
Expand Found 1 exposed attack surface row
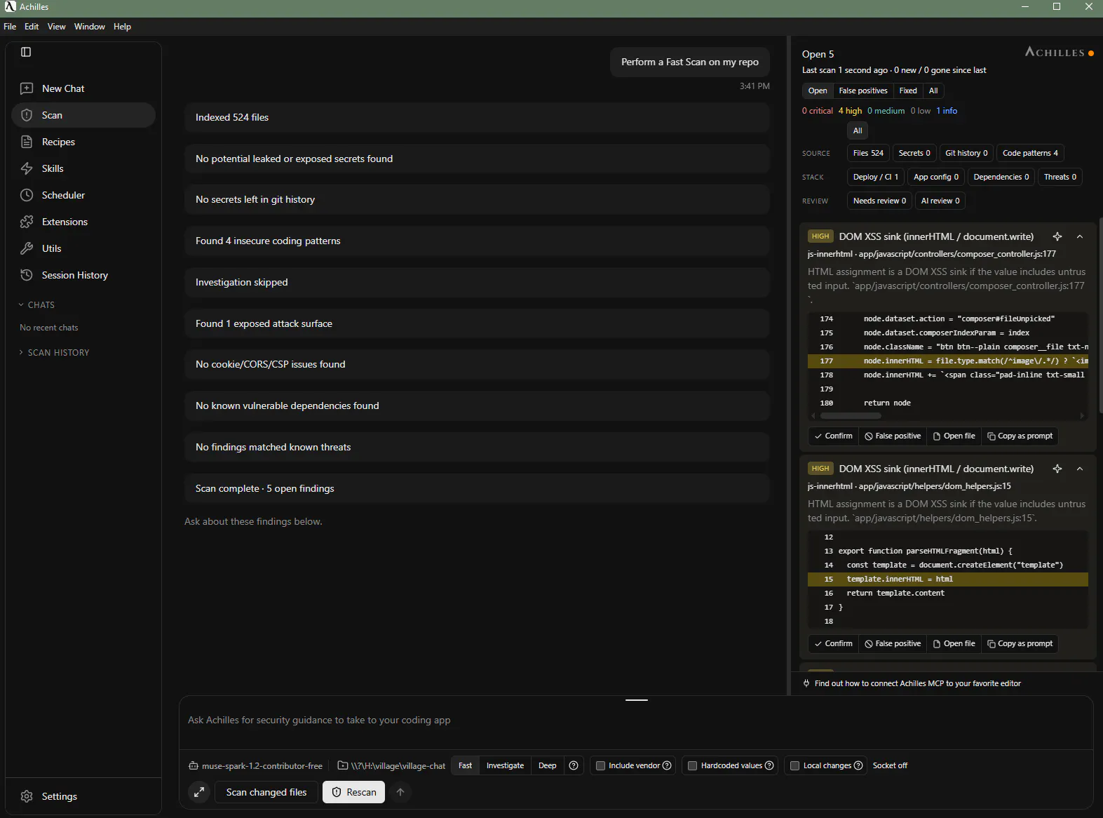click(477, 323)
